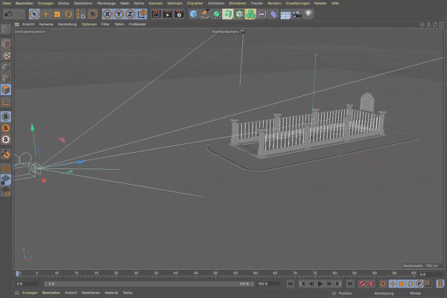
Task: Open viewport ProRender menu
Action: pos(137,25)
